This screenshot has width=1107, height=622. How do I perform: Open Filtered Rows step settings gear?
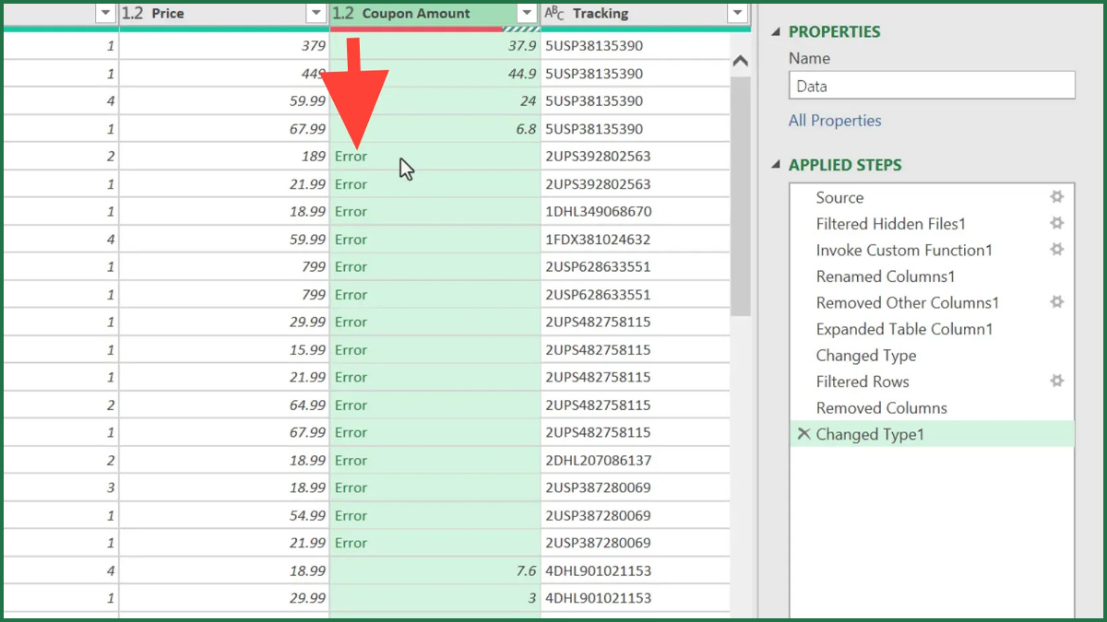tap(1057, 381)
